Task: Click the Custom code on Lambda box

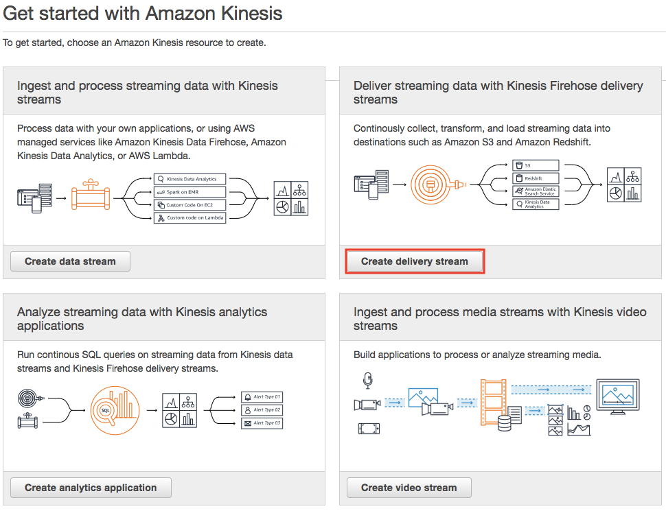Action: tap(191, 217)
